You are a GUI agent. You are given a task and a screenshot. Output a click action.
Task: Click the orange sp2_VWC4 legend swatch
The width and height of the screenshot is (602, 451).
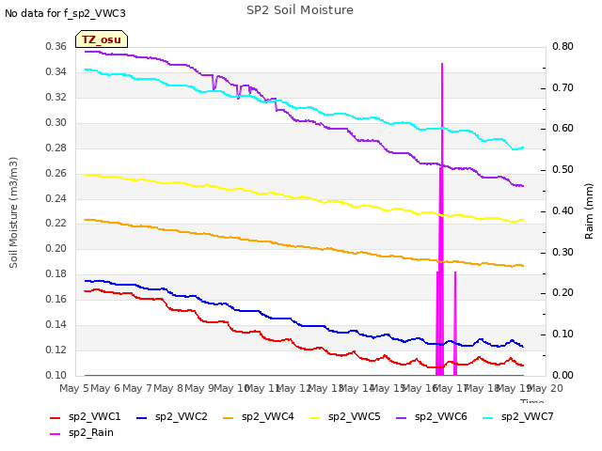coord(229,418)
